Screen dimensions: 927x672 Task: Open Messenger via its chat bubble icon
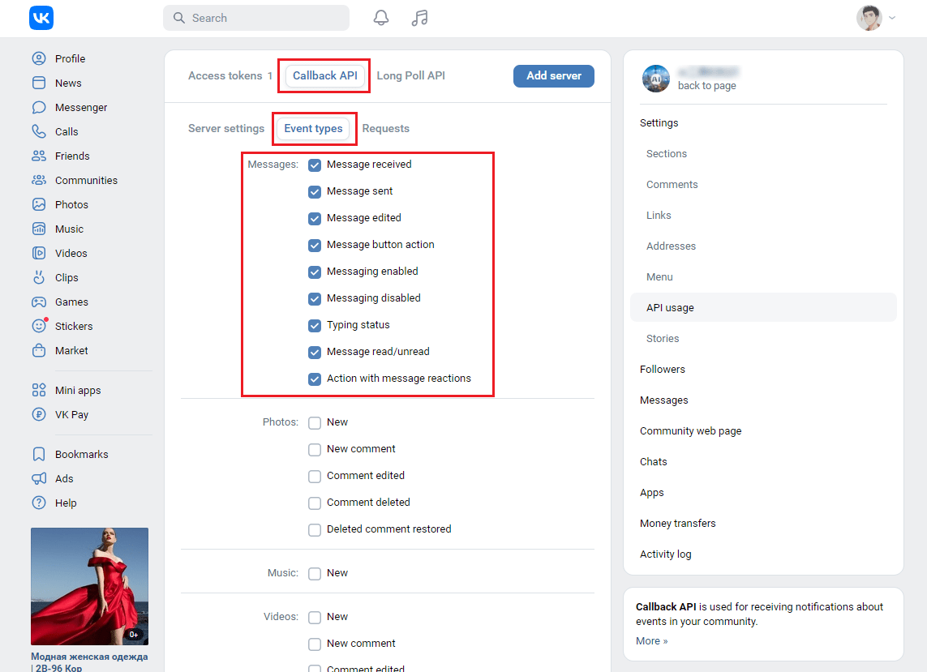(x=39, y=107)
